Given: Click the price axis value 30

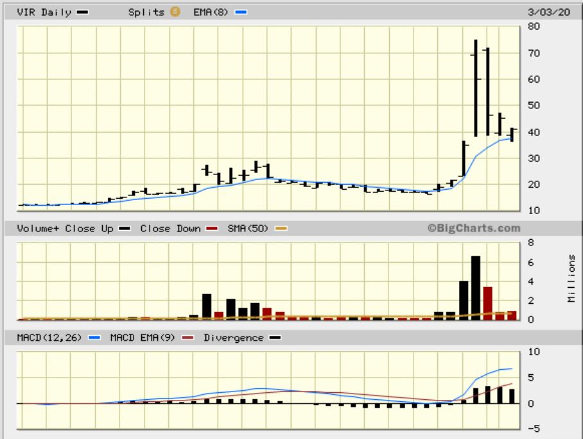Looking at the screenshot, I should 534,158.
